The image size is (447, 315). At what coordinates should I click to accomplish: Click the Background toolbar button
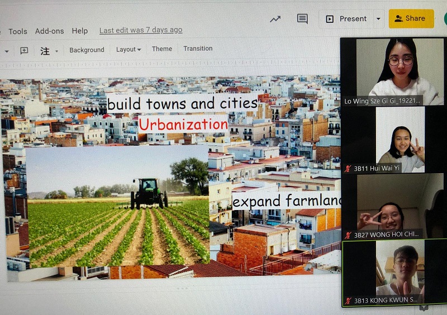[87, 50]
